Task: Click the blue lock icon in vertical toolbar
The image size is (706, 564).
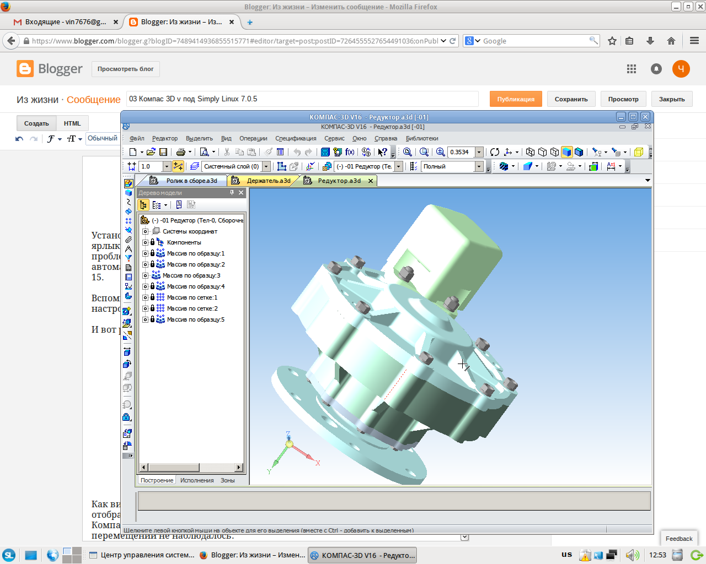Action: [127, 417]
